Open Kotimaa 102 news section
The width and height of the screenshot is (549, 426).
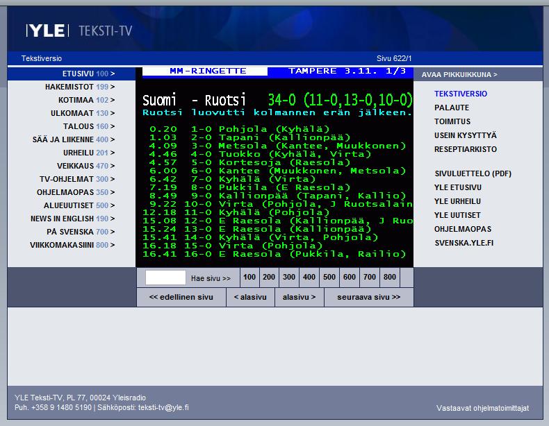(87, 100)
